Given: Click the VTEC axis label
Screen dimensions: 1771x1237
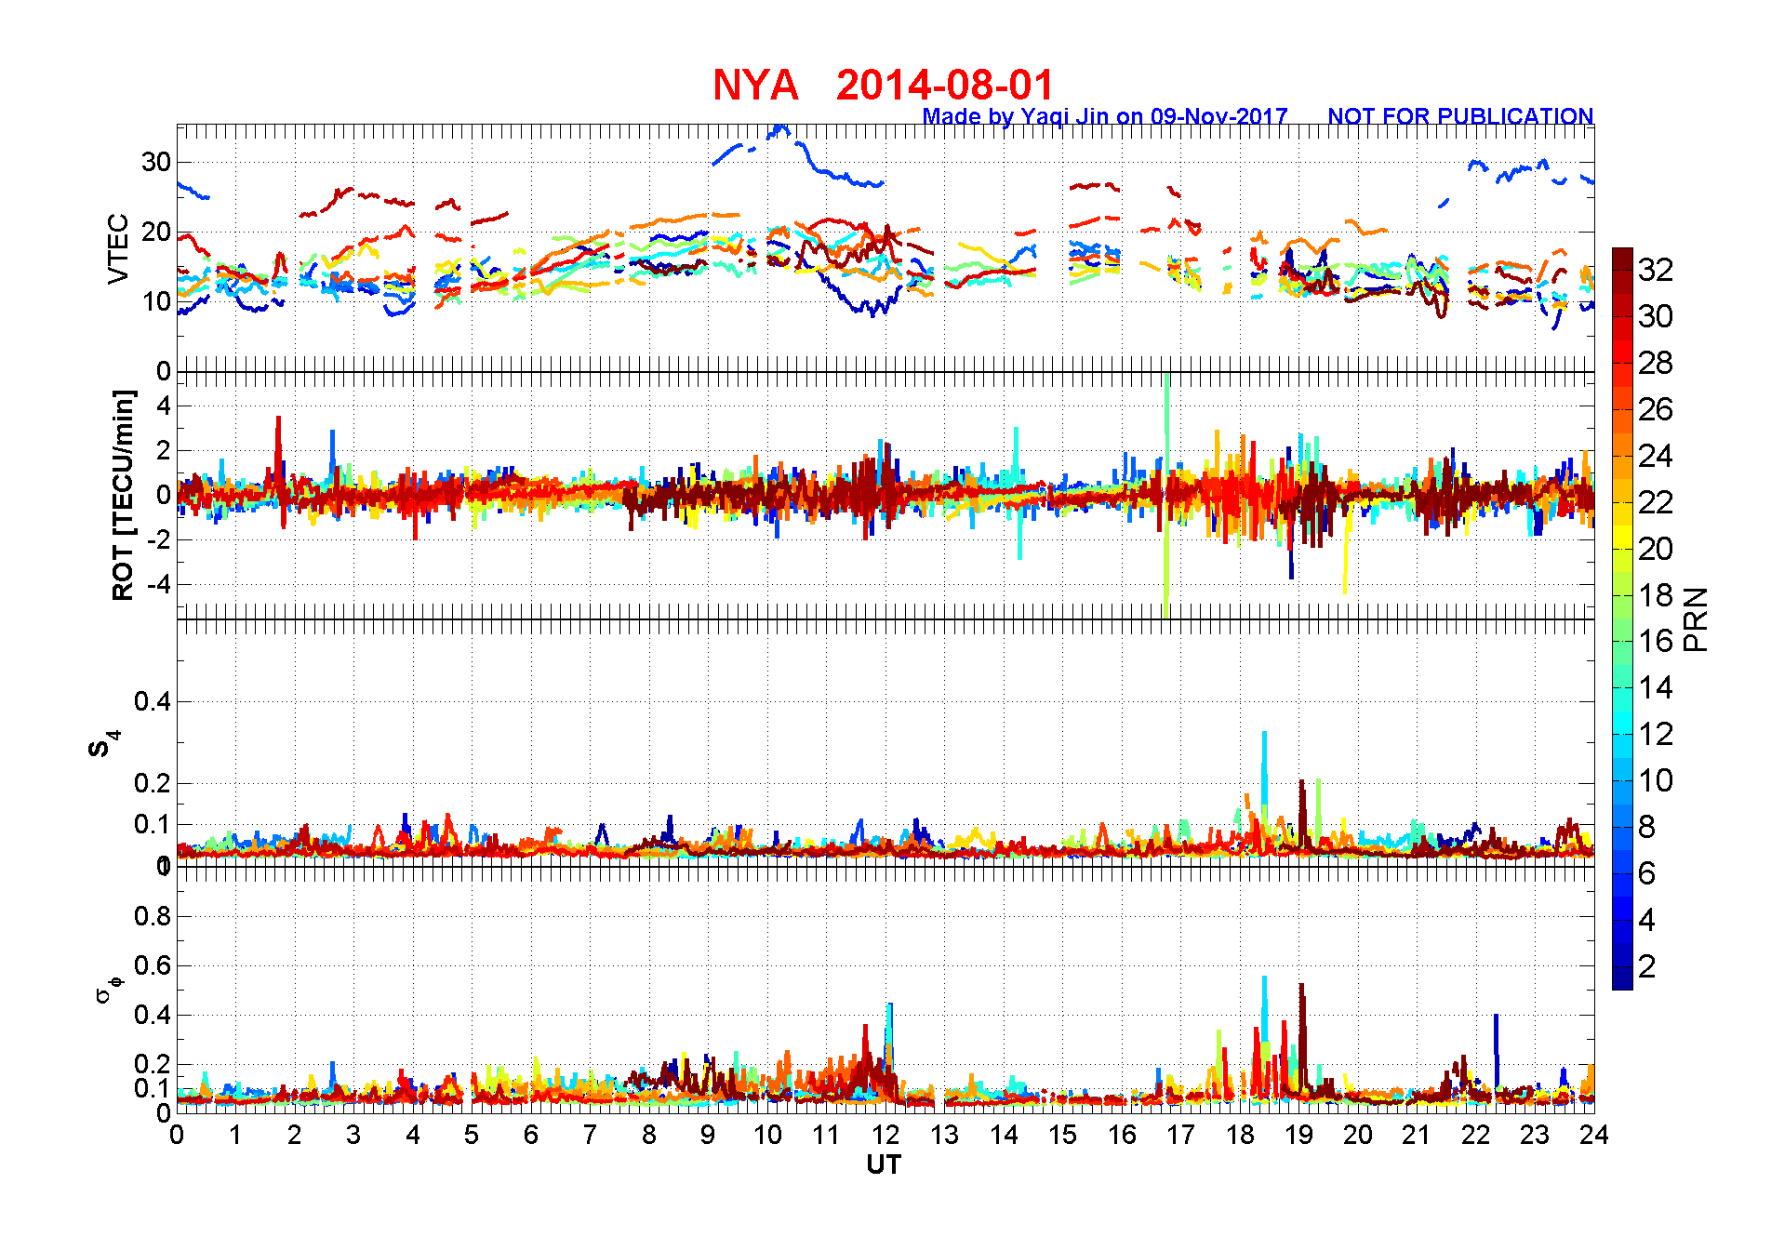Looking at the screenshot, I should [x=118, y=248].
